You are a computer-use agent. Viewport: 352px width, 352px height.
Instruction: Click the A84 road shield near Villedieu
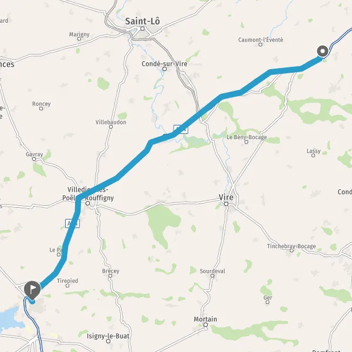point(72,224)
